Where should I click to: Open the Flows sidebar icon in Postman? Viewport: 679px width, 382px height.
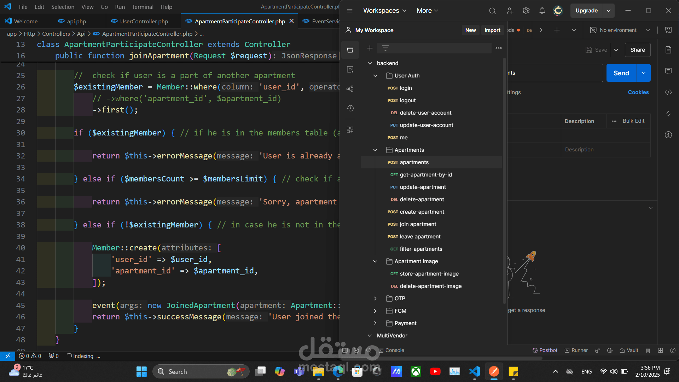350,89
